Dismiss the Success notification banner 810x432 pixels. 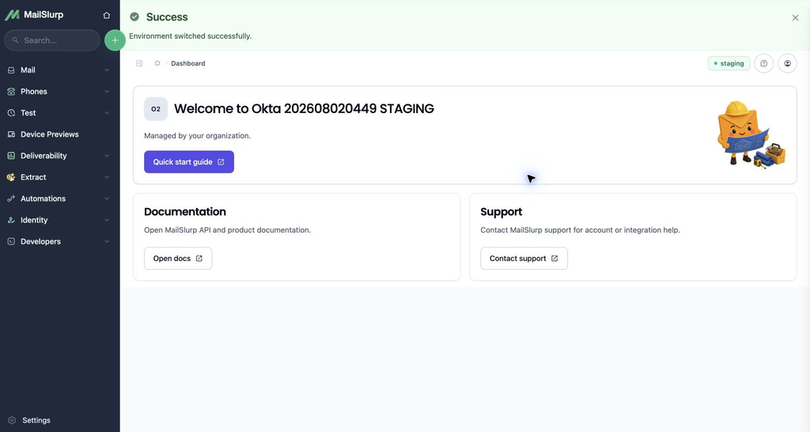(795, 17)
